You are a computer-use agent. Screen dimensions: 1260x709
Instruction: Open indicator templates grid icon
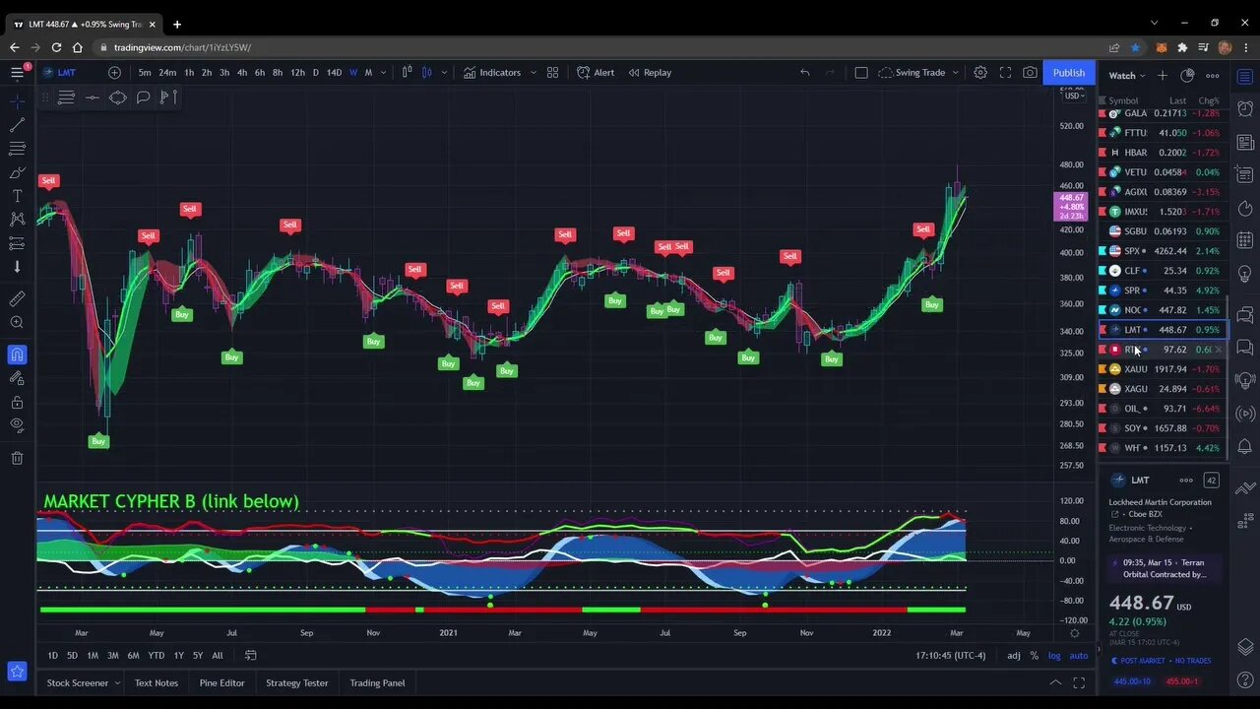pyautogui.click(x=552, y=72)
